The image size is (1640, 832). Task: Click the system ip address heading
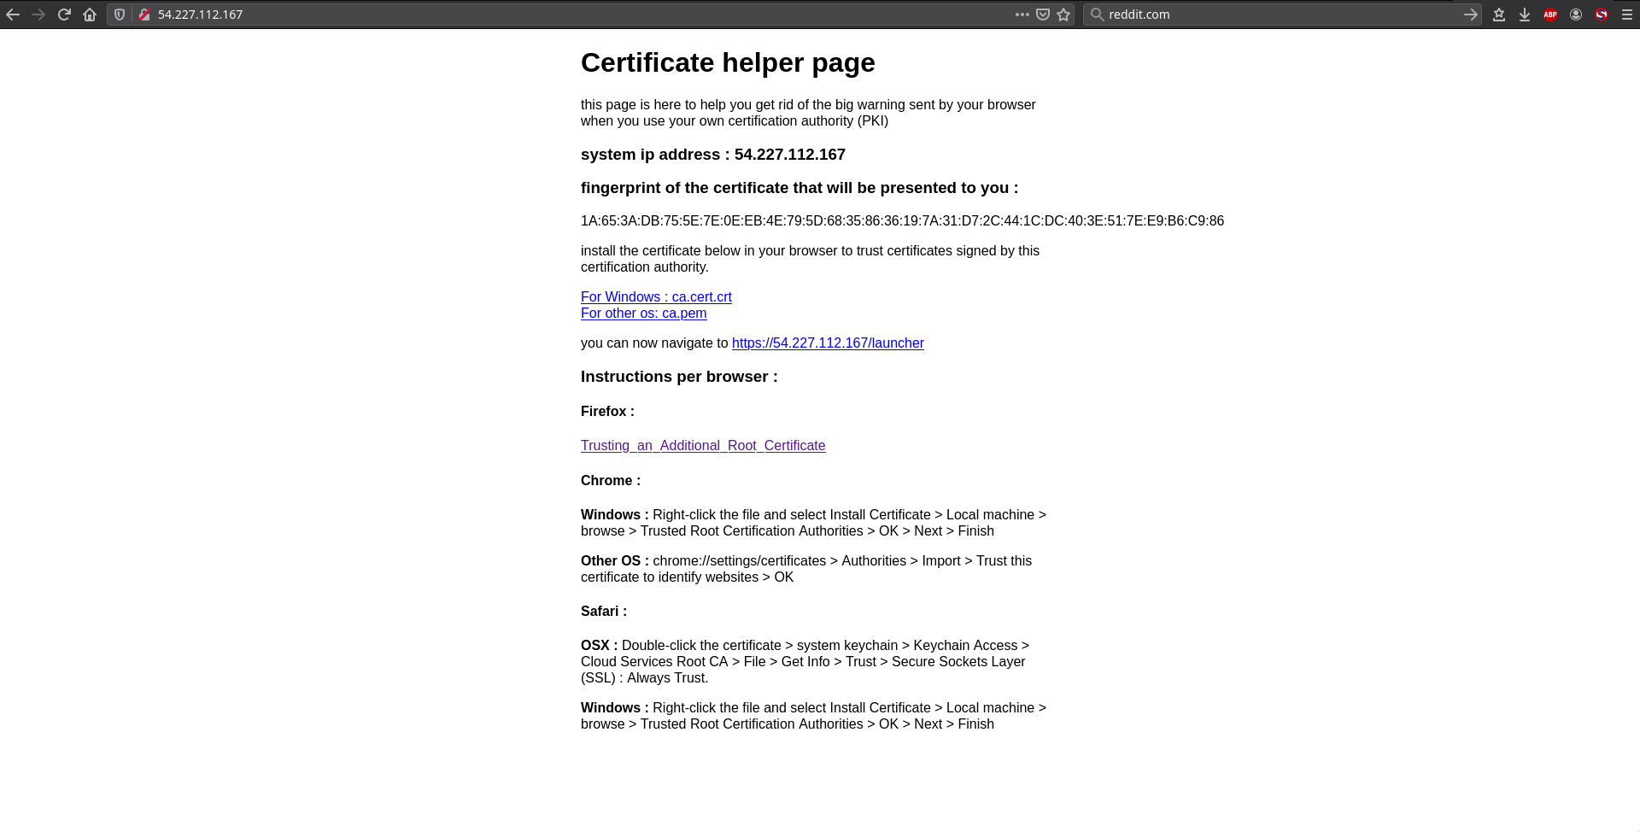[x=713, y=155]
